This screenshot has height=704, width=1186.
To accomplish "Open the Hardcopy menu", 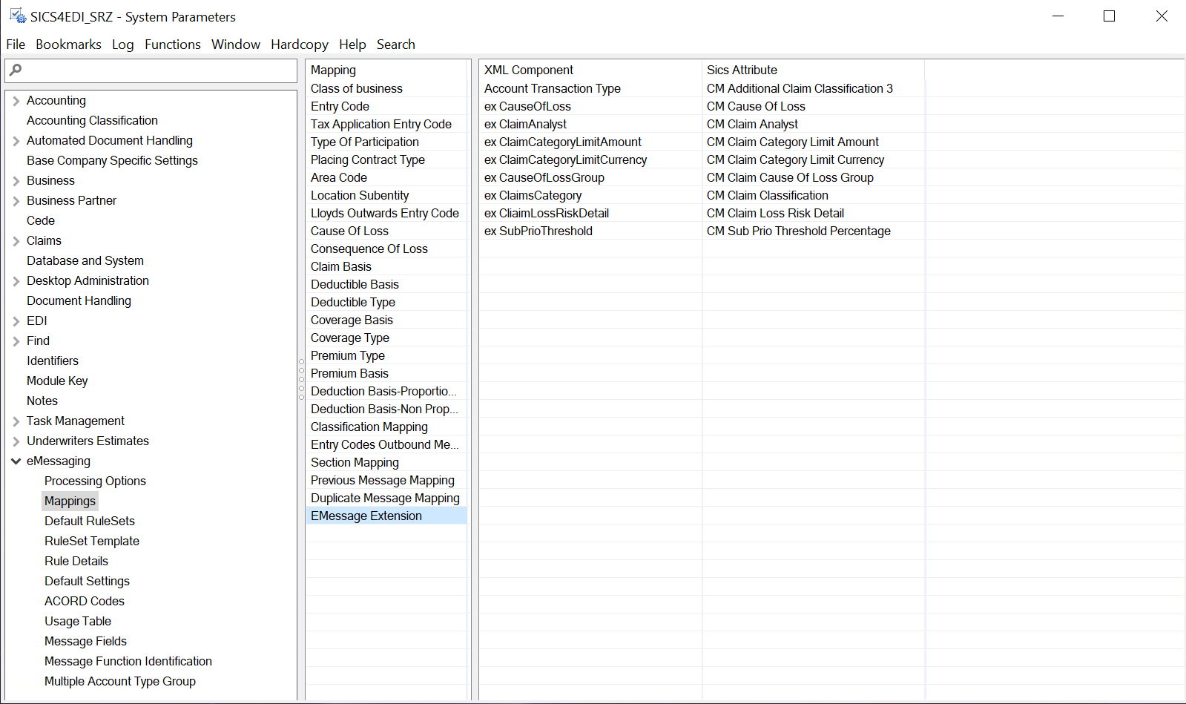I will click(x=299, y=45).
